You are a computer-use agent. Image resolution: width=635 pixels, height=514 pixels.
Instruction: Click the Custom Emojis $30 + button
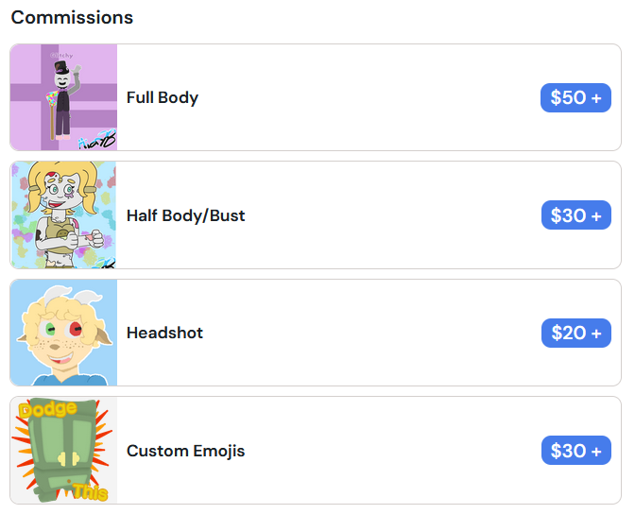click(x=575, y=451)
